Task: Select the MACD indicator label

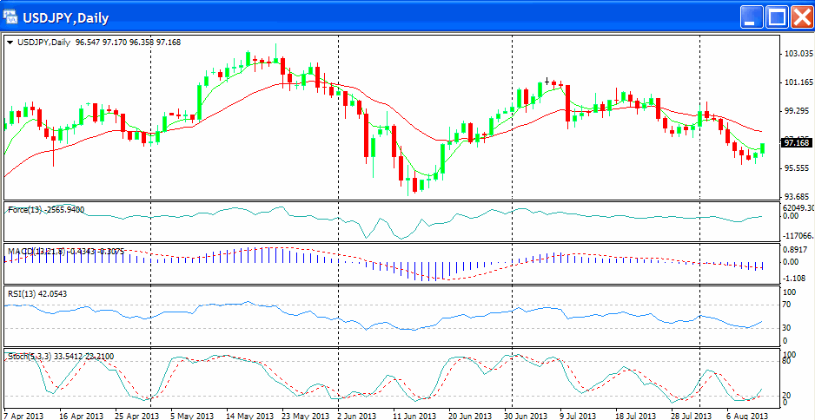Action: point(53,252)
